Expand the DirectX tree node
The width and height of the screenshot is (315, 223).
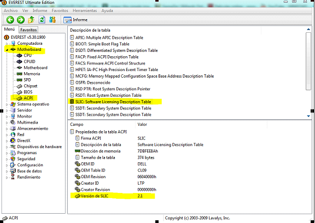(x=7, y=141)
